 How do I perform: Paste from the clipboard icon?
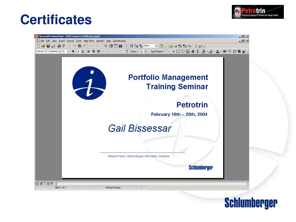80,46
